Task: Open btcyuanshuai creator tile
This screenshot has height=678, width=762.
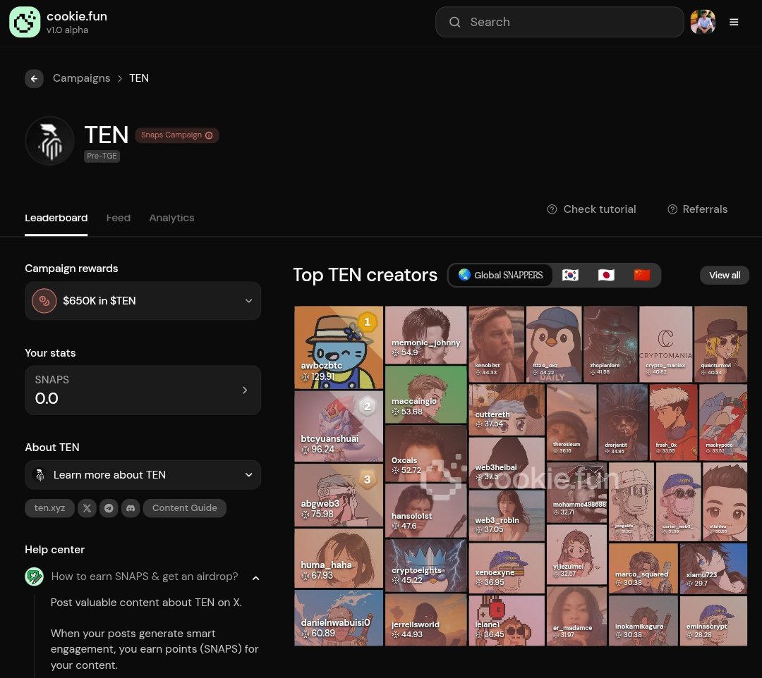Action: [x=339, y=426]
